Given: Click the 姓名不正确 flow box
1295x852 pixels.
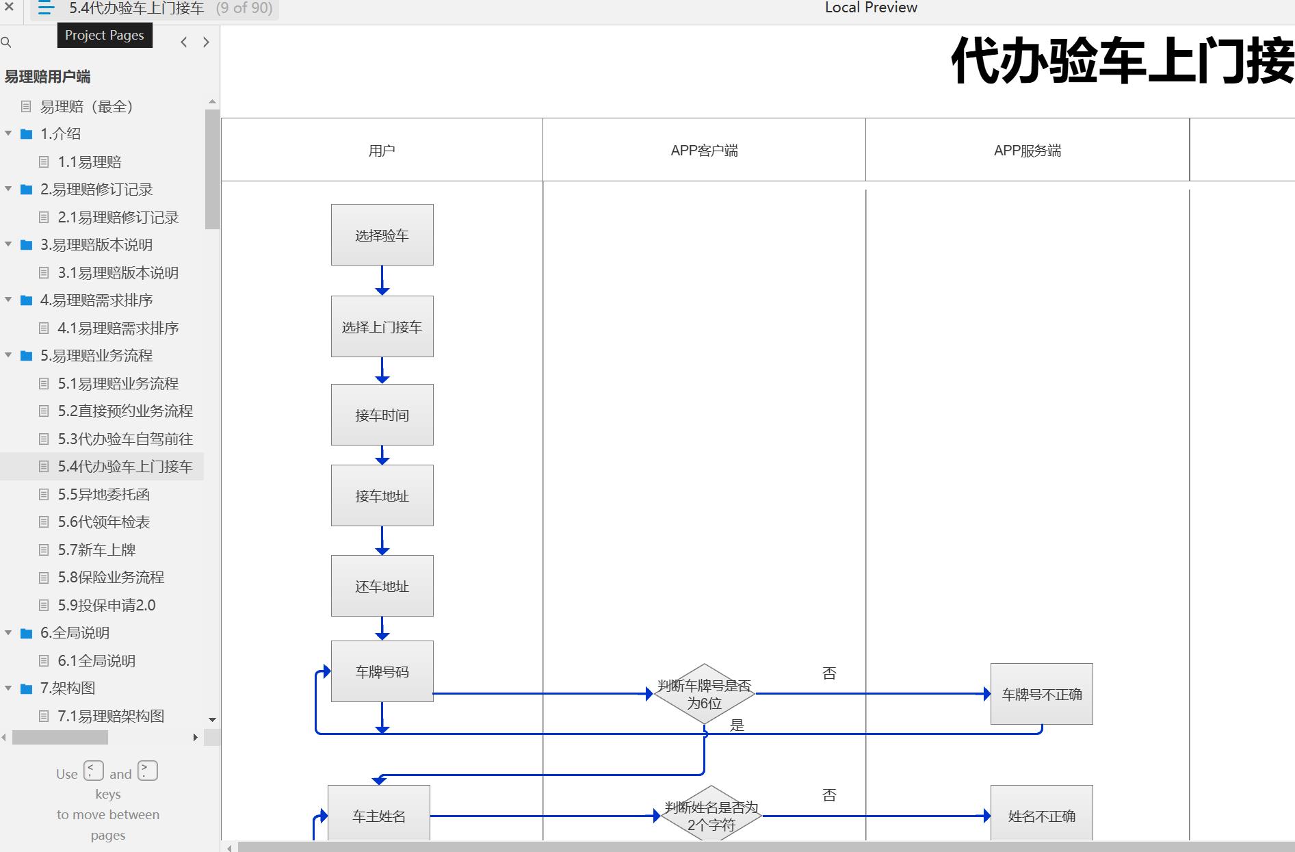Looking at the screenshot, I should (x=1041, y=813).
